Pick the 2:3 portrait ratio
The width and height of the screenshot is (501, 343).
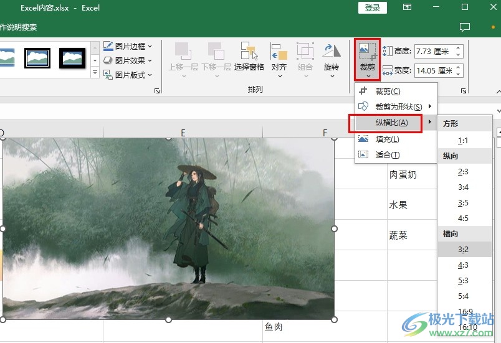[464, 172]
